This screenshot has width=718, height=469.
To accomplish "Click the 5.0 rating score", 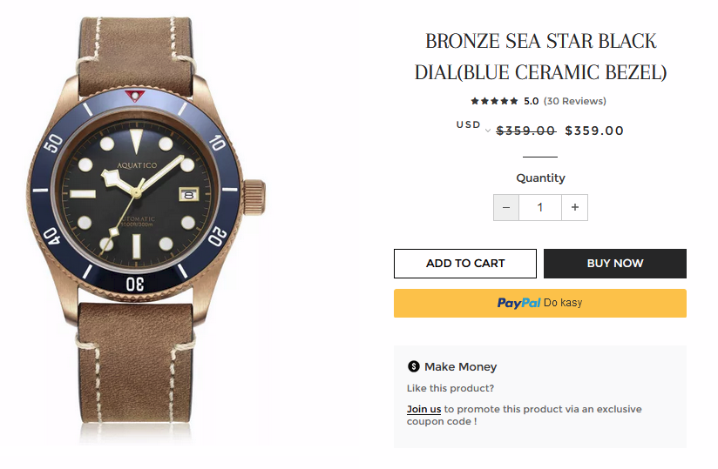I will coord(531,101).
